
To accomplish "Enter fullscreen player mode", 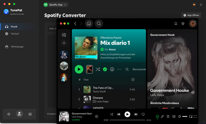I will click(195, 116).
